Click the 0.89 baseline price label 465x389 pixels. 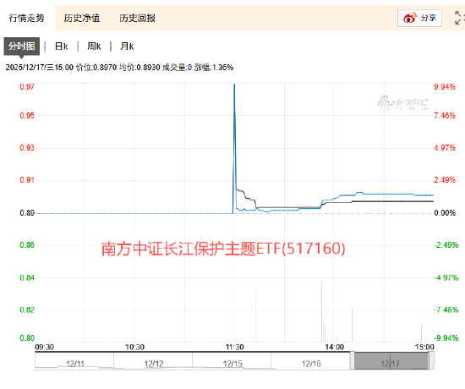[x=27, y=213]
